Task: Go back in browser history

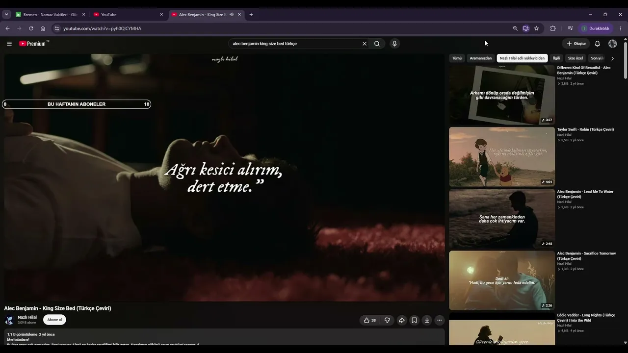Action: 7,28
